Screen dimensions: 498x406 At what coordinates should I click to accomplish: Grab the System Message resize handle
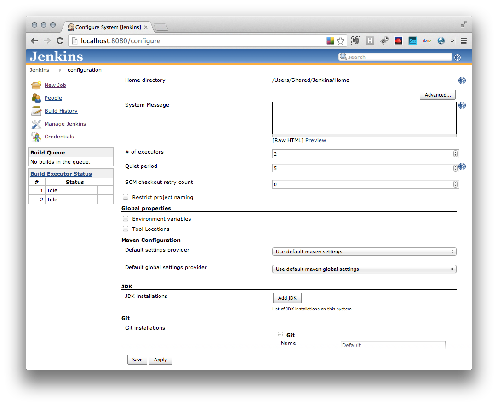(364, 136)
